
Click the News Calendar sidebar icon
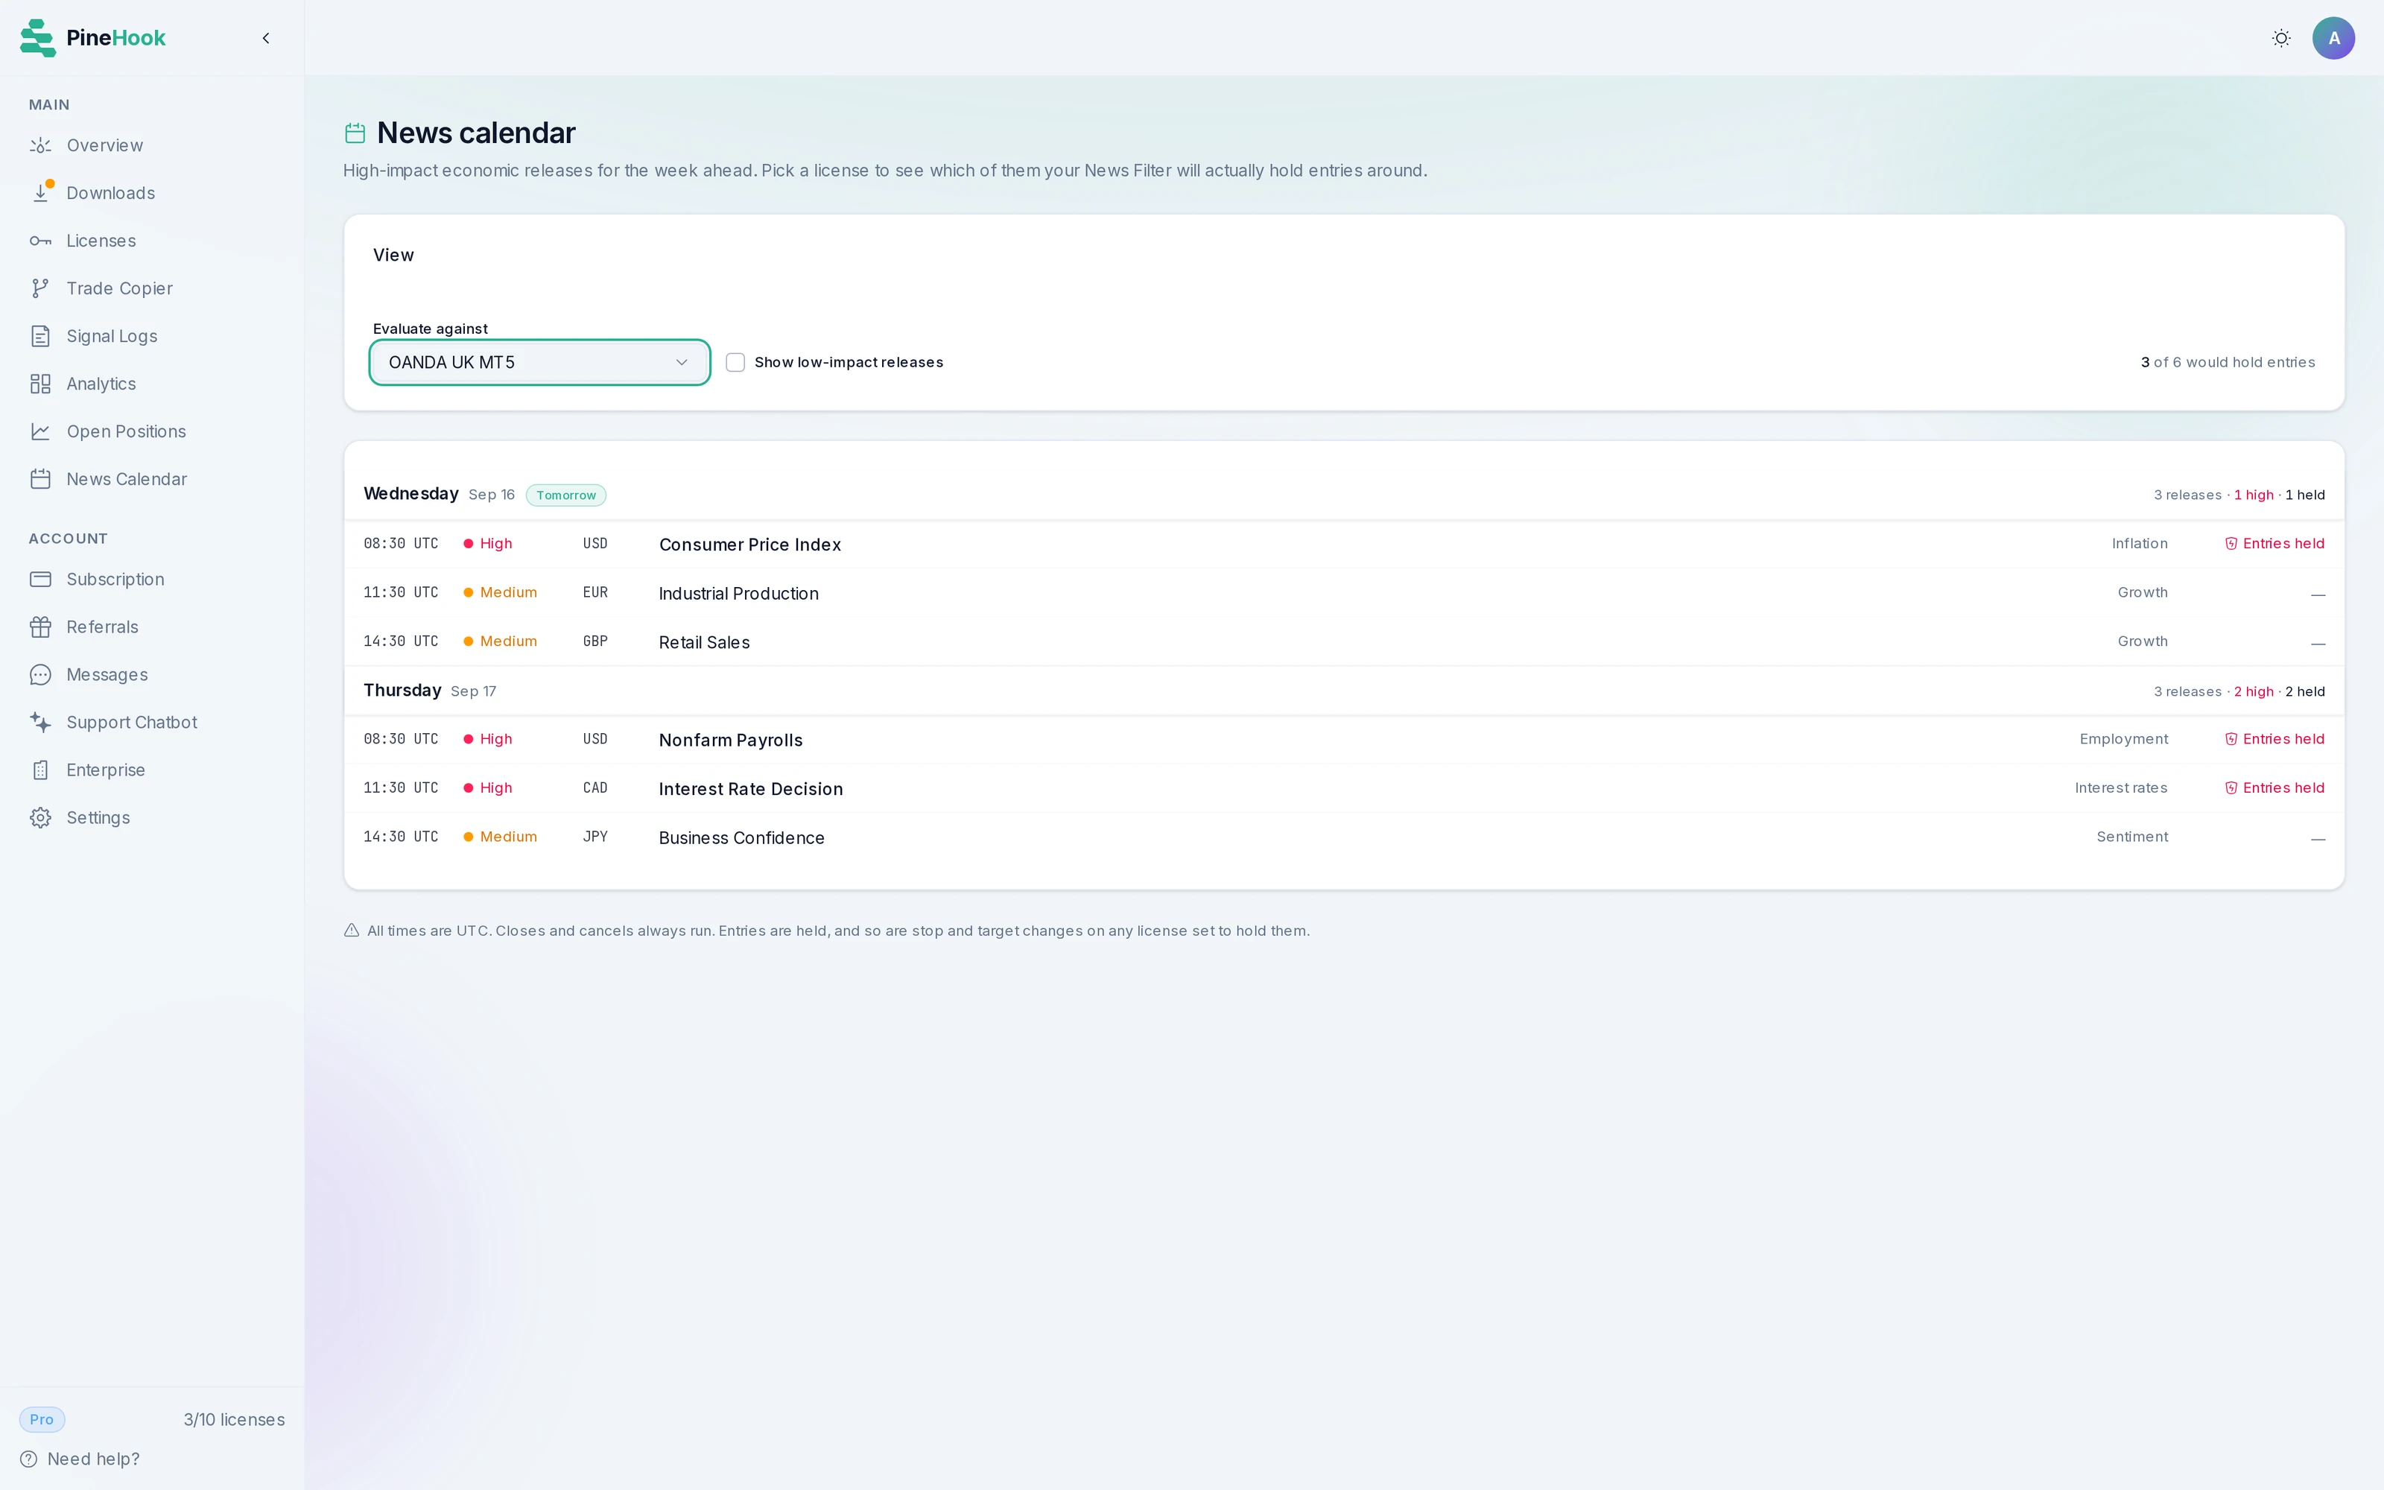40,479
